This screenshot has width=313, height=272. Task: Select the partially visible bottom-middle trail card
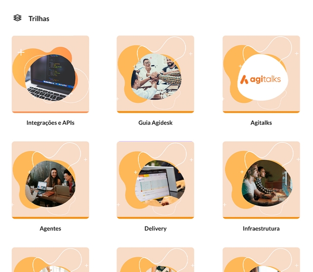pyautogui.click(x=156, y=260)
